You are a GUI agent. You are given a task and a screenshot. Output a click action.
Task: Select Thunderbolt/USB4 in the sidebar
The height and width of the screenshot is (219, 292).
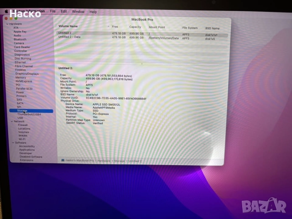click(x=29, y=115)
